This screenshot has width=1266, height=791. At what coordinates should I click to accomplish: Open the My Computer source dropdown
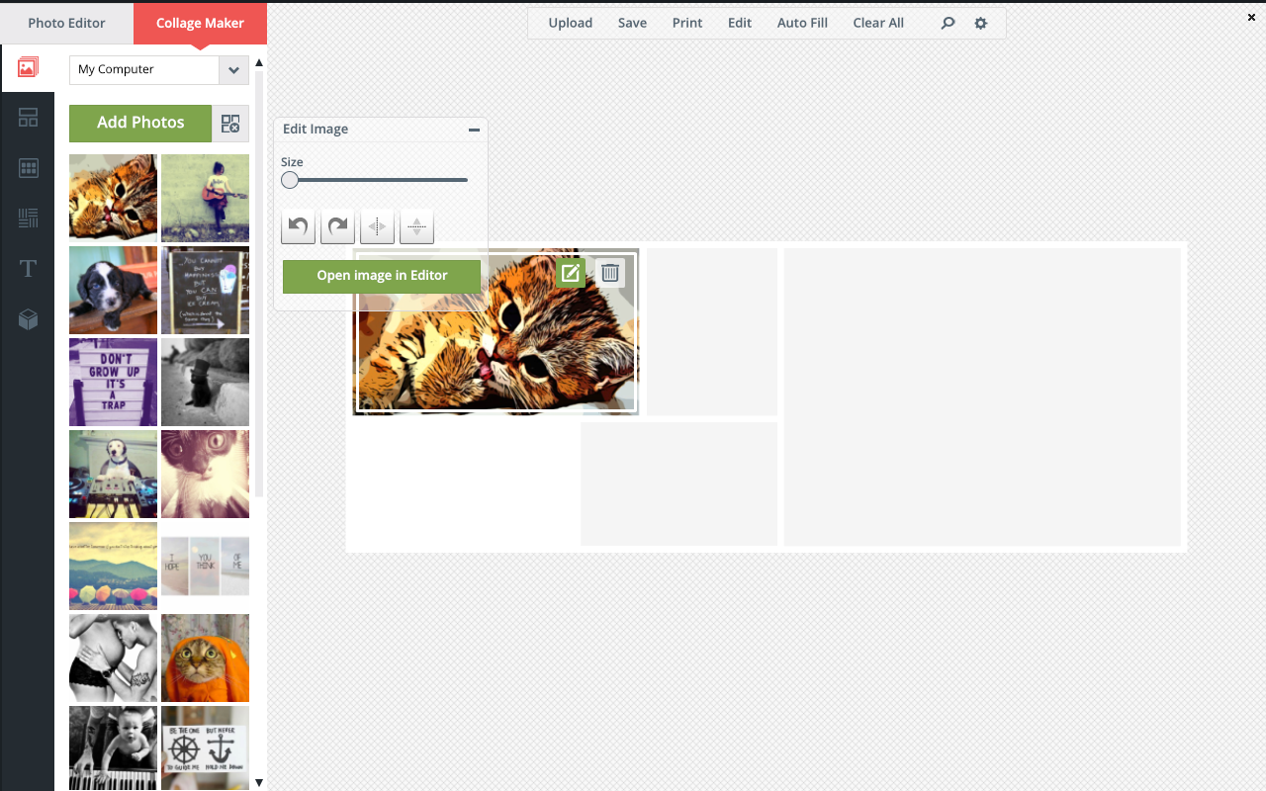coord(233,70)
